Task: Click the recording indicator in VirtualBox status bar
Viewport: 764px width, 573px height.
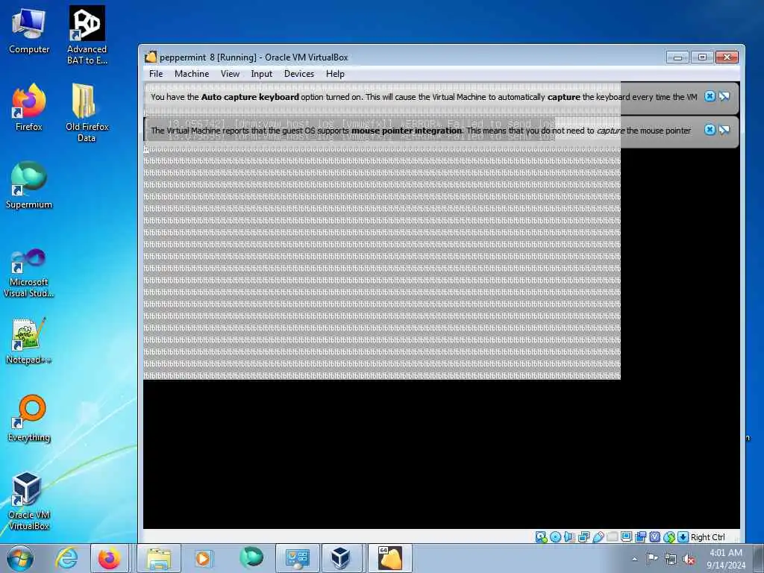Action: click(x=641, y=537)
